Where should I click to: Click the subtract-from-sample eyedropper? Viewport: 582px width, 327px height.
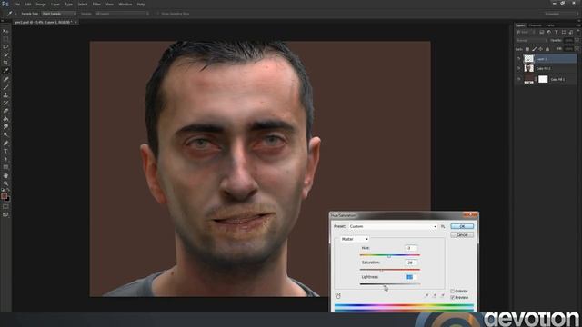point(442,296)
